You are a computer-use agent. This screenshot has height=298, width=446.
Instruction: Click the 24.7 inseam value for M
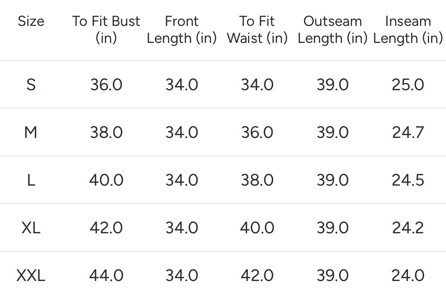(x=408, y=132)
